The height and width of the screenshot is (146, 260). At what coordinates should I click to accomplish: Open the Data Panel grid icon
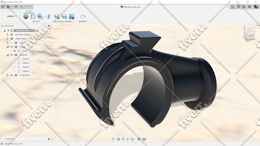coord(3,6)
